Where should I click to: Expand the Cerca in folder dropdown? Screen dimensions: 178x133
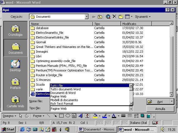(x=86, y=17)
